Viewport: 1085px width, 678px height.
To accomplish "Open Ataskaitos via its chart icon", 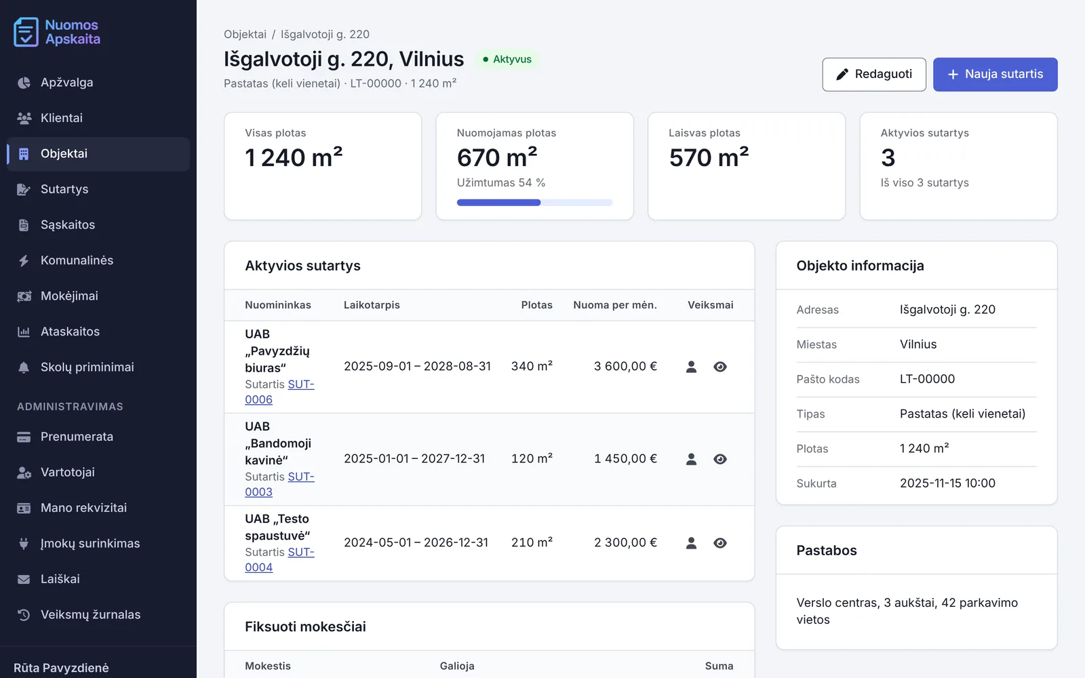I will click(24, 332).
